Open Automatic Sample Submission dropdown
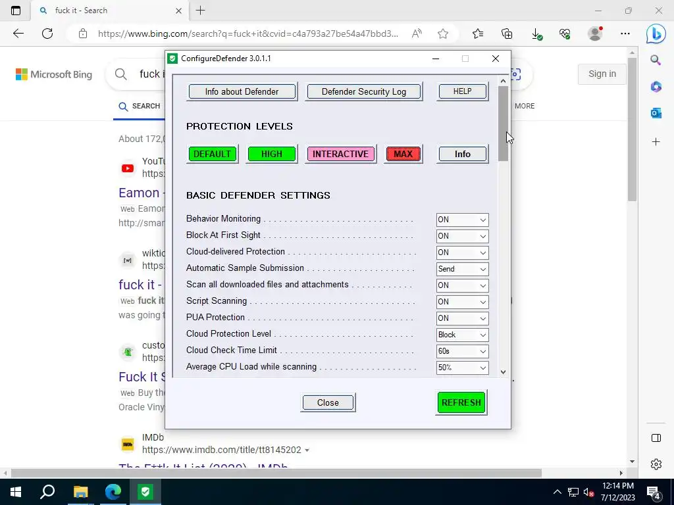 (462, 269)
